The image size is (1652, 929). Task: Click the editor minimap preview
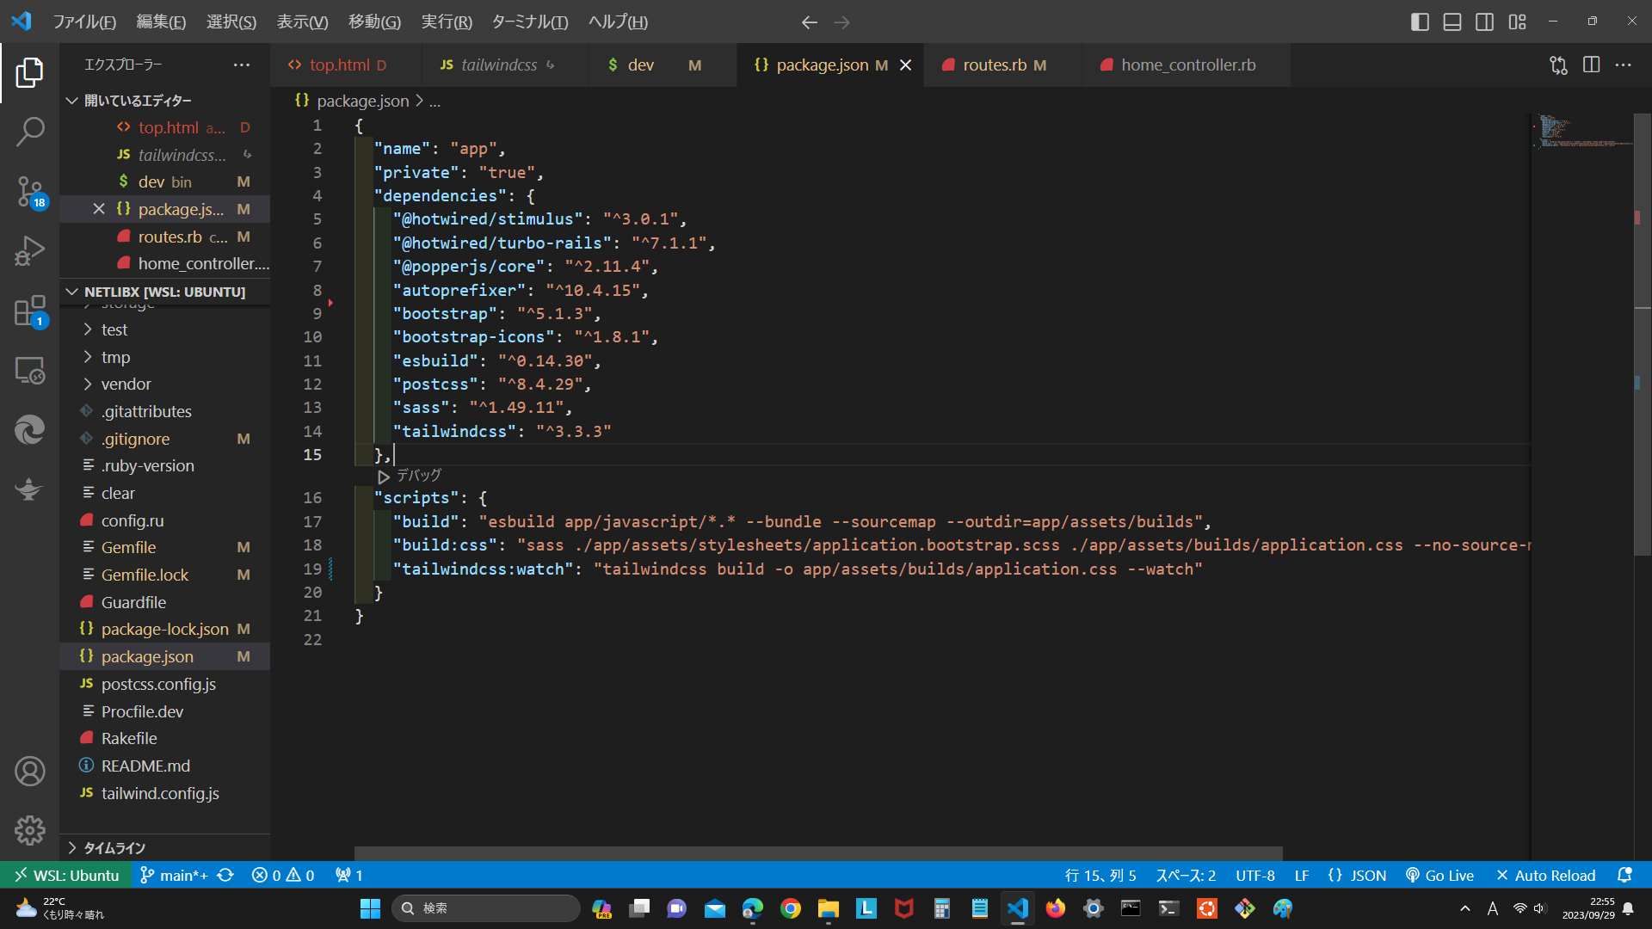click(x=1581, y=133)
